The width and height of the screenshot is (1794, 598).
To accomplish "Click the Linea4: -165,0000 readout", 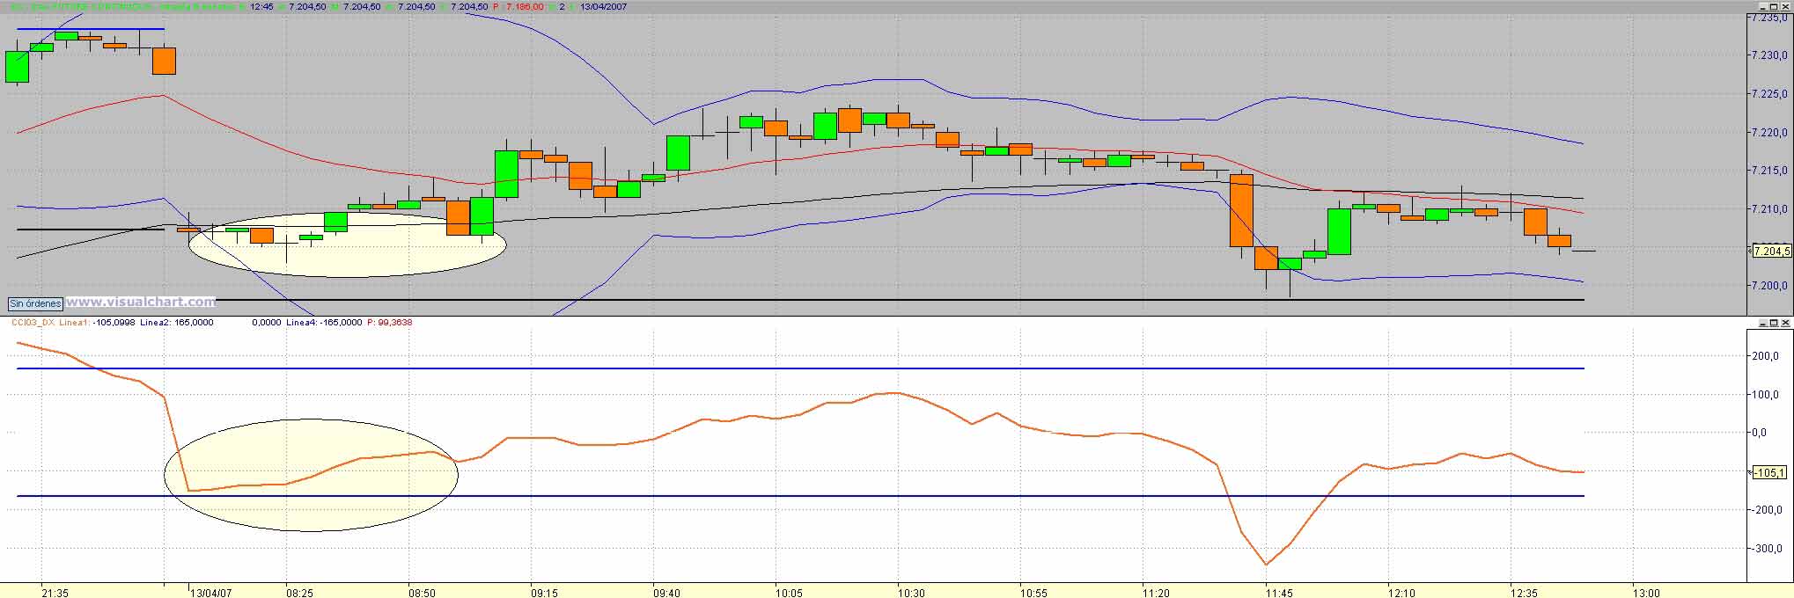I will pos(324,323).
